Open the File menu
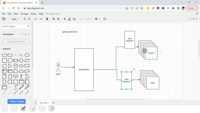The width and height of the screenshot is (200, 113). pos(3,14)
